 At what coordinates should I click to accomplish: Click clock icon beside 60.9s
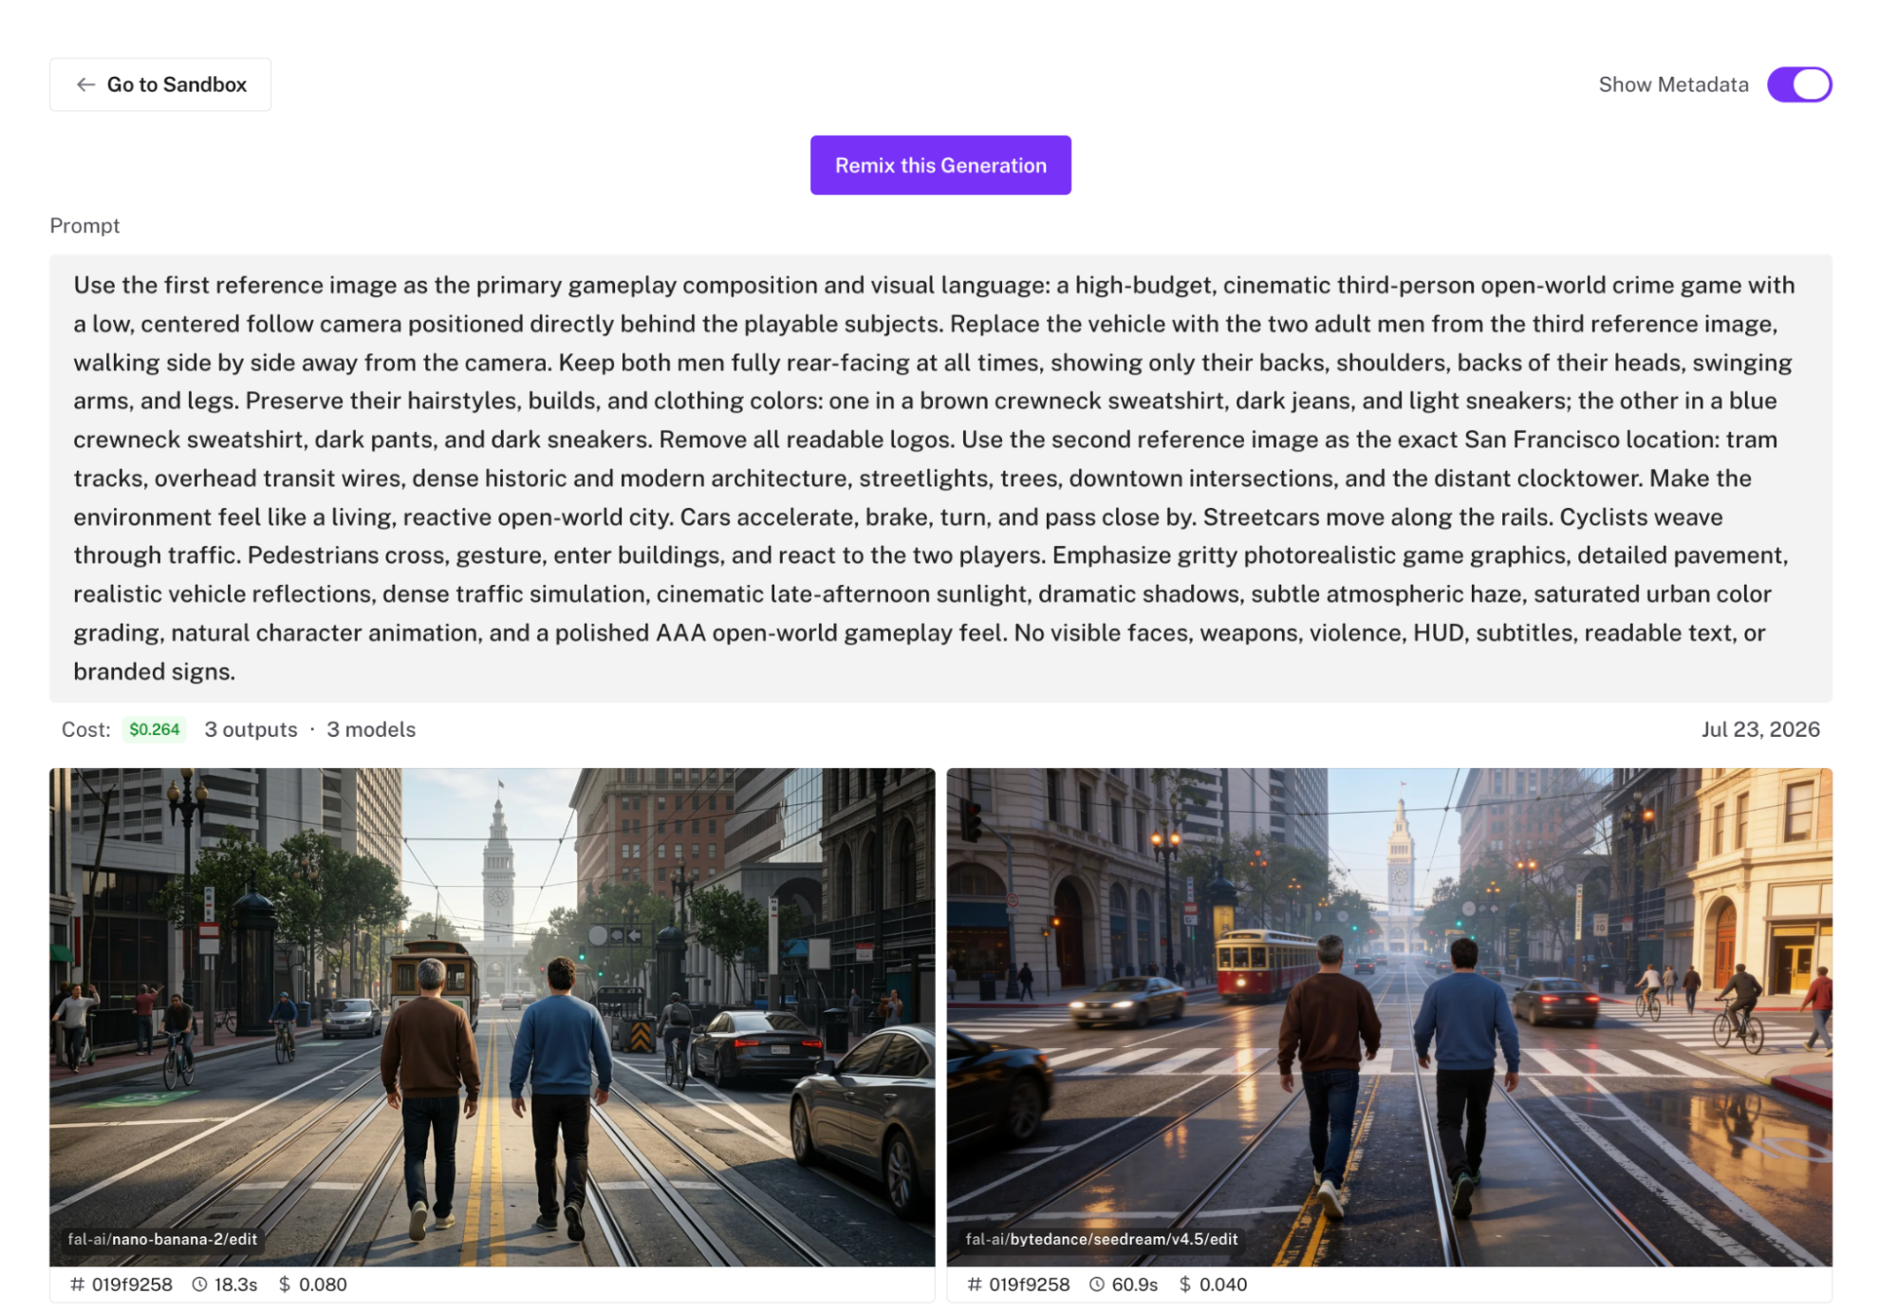(1097, 1284)
